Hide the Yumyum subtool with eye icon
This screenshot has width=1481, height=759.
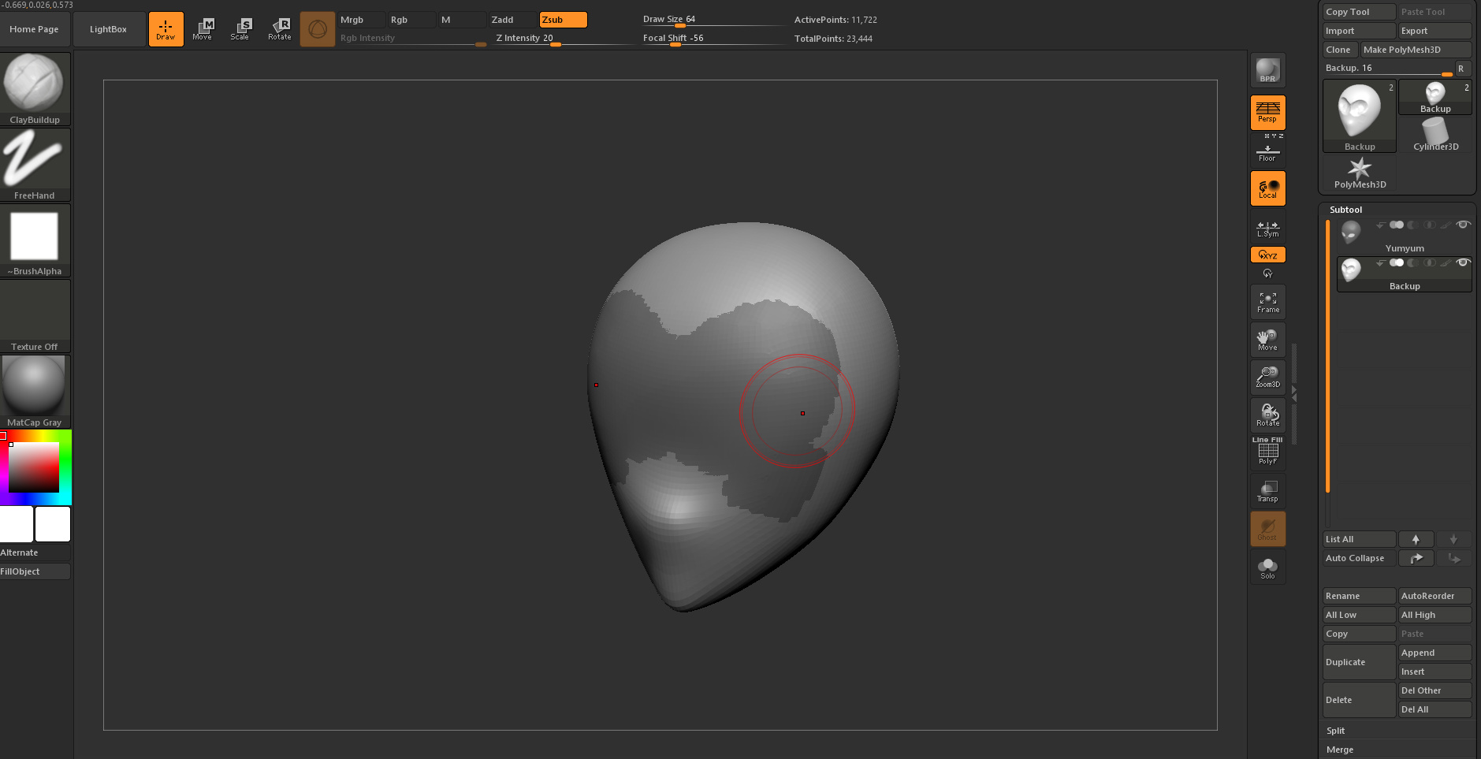tap(1463, 225)
